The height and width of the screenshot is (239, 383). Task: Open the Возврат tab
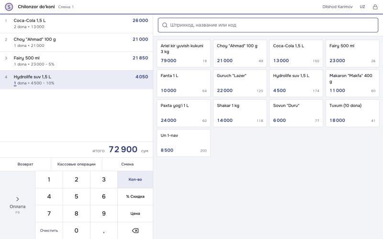(25, 164)
